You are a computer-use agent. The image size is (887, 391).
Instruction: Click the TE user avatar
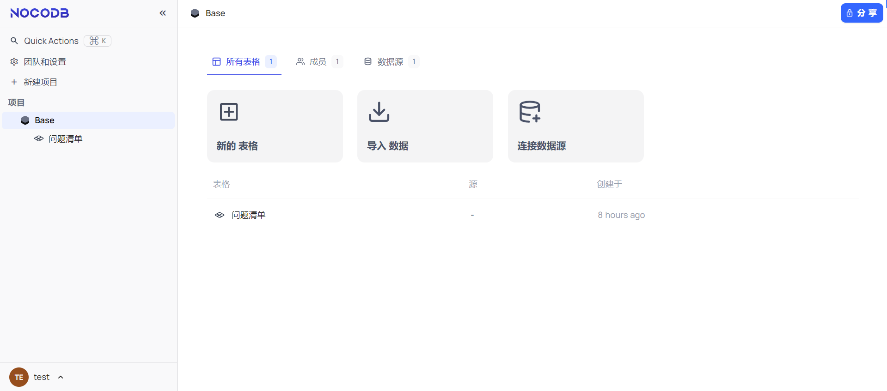[19, 377]
